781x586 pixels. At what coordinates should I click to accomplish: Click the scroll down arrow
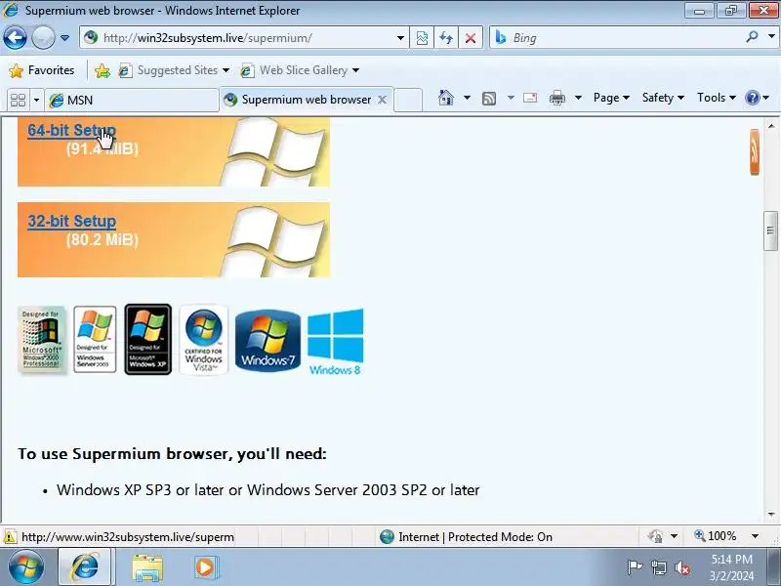coord(771,515)
